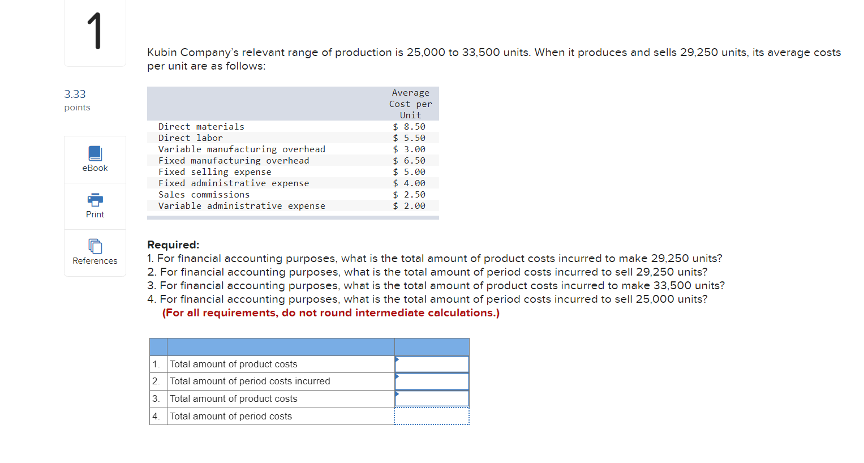Click the question number 1 box
The height and width of the screenshot is (463, 864).
95,32
